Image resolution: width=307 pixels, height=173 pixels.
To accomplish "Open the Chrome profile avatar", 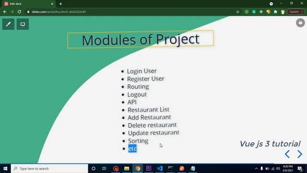I will 283,12.
